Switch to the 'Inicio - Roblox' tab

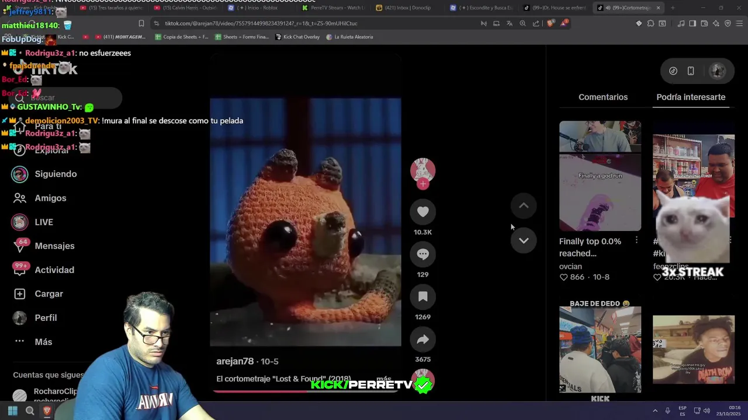pos(259,8)
